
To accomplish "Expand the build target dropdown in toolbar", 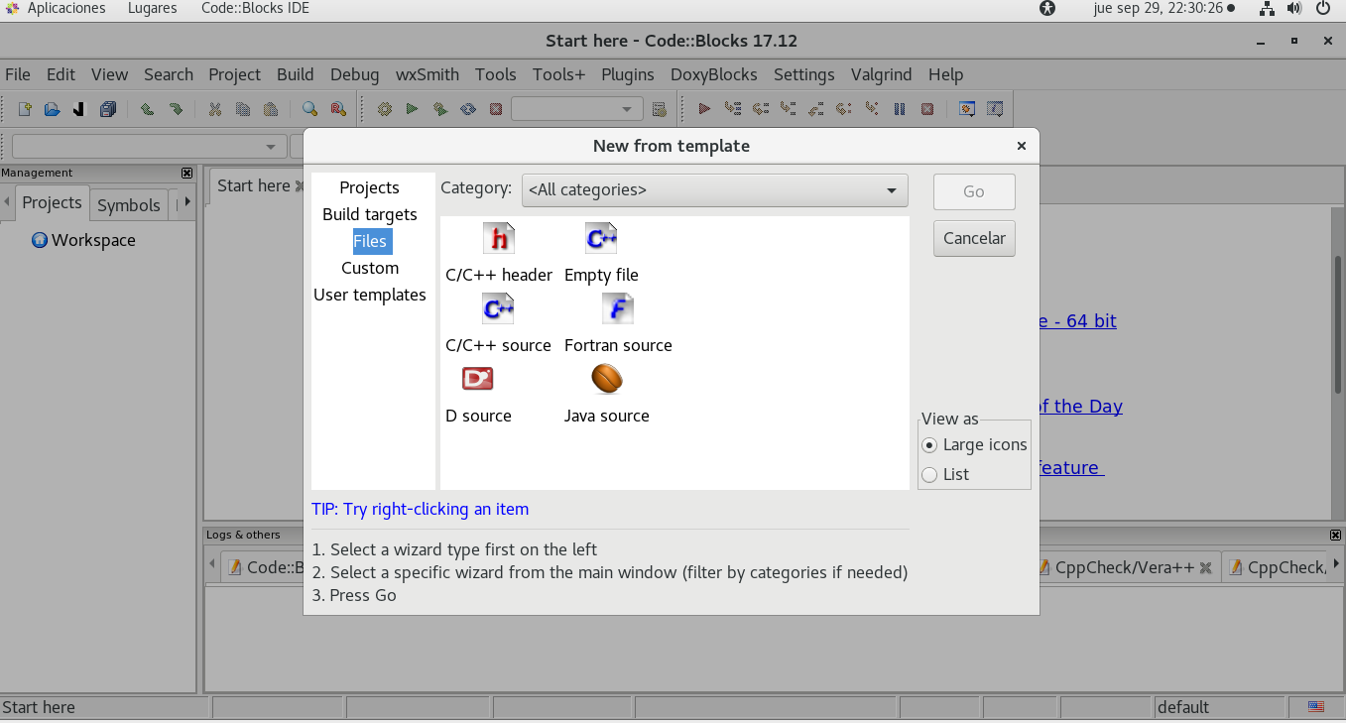I will [576, 109].
